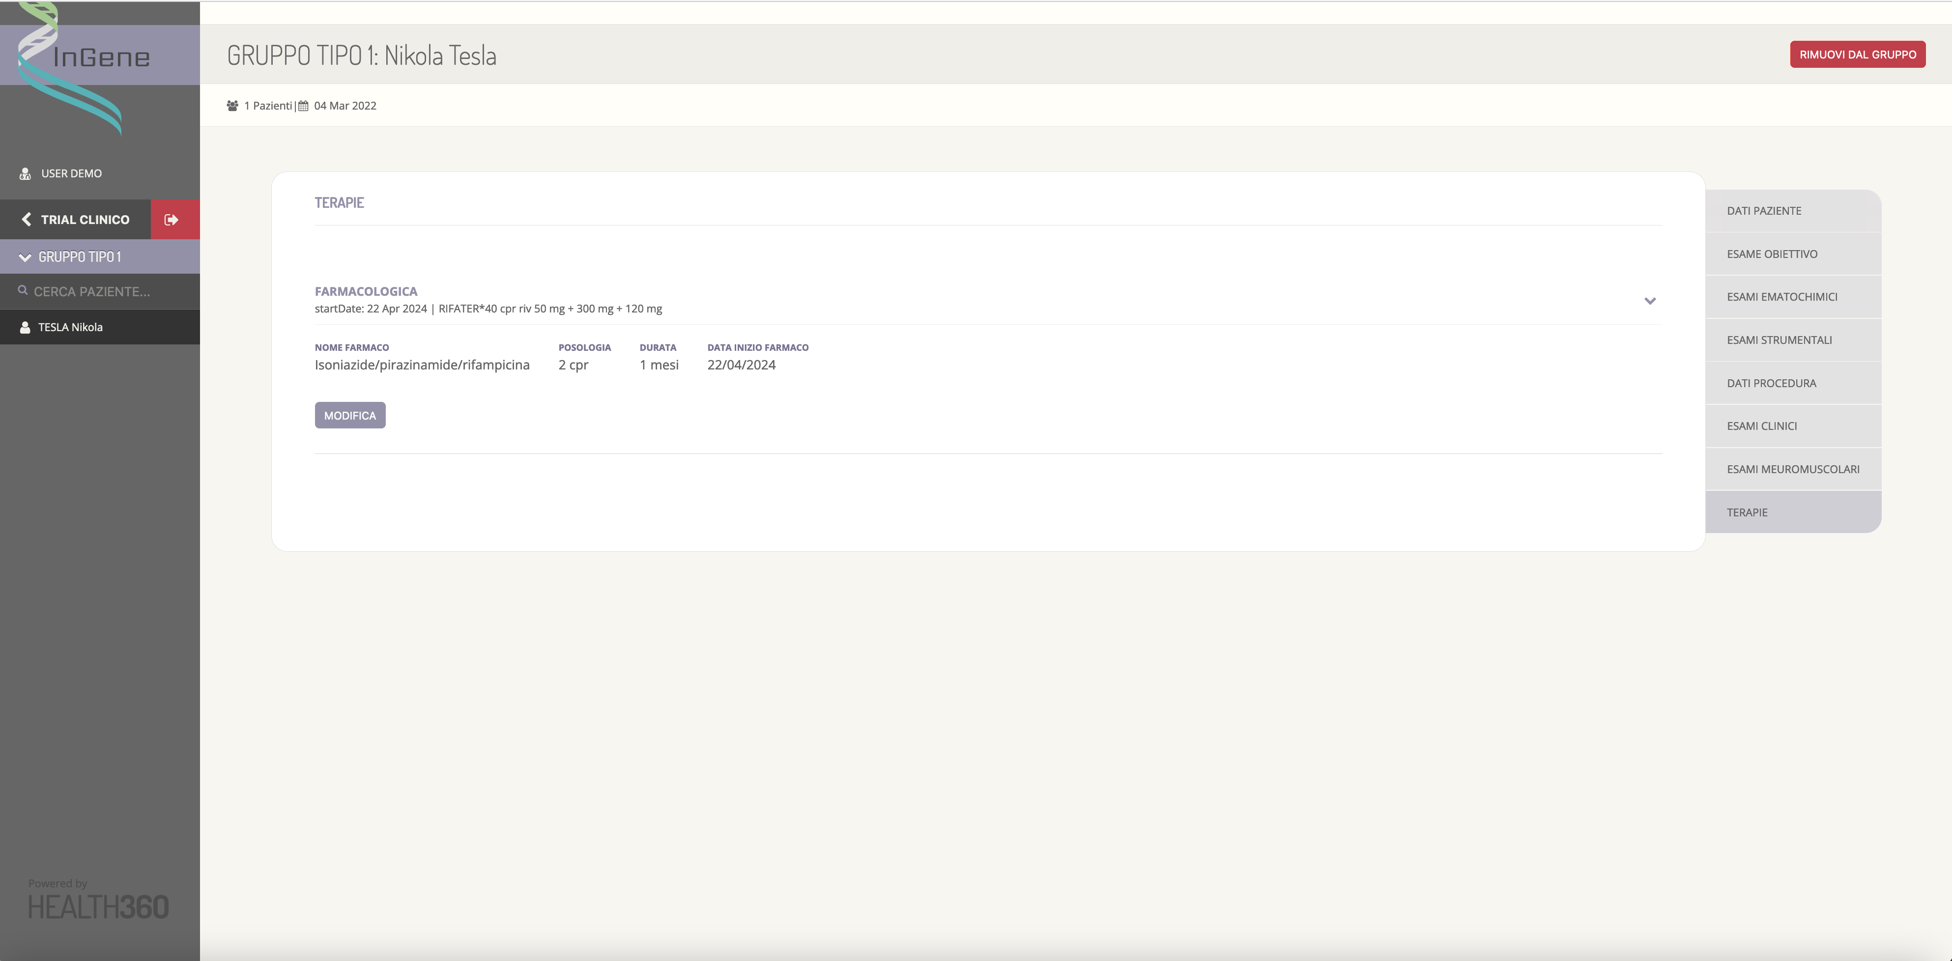The width and height of the screenshot is (1952, 961).
Task: Click the durata value 1 mesi
Action: point(659,365)
